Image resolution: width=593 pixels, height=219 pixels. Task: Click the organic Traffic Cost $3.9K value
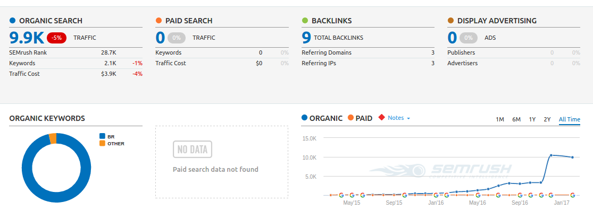108,74
